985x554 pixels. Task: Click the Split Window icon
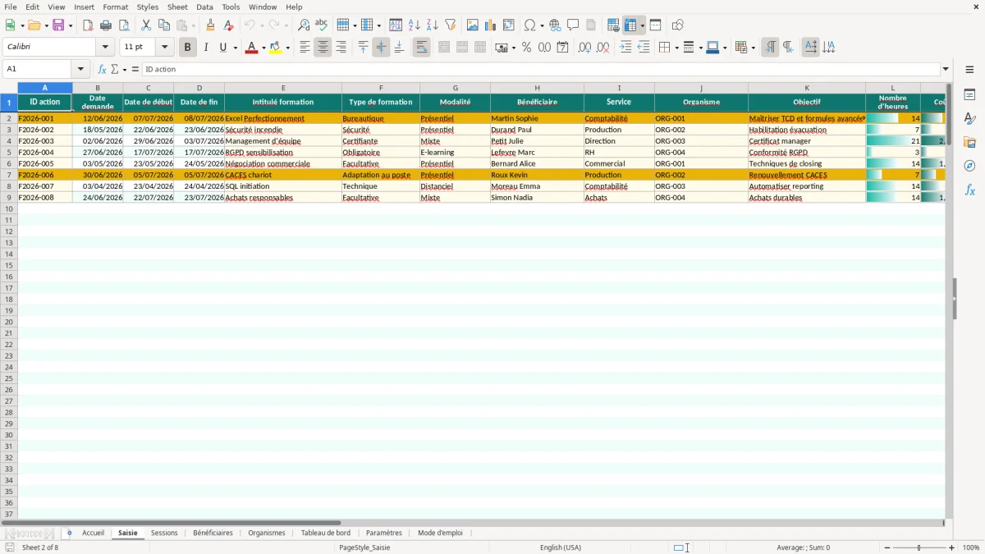(x=655, y=25)
